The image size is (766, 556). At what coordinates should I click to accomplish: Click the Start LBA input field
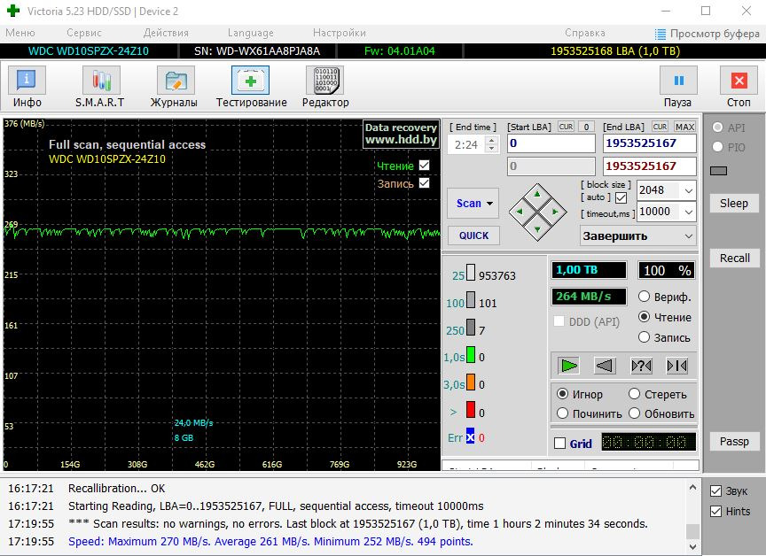[550, 143]
